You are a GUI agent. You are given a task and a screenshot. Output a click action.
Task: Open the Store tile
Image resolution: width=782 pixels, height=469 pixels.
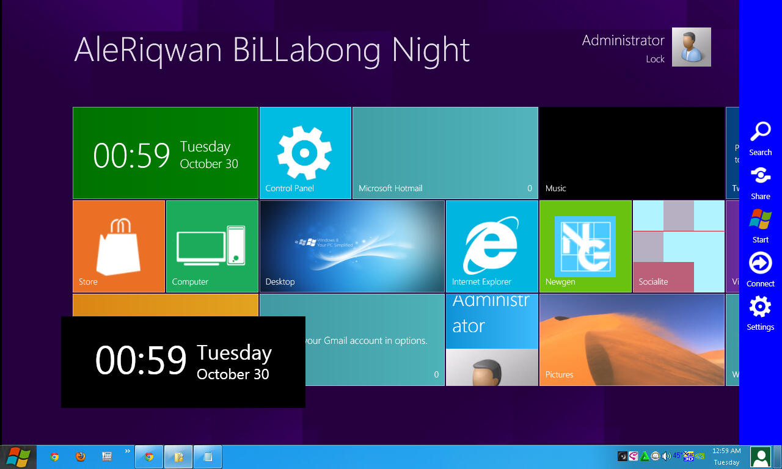[x=119, y=246]
